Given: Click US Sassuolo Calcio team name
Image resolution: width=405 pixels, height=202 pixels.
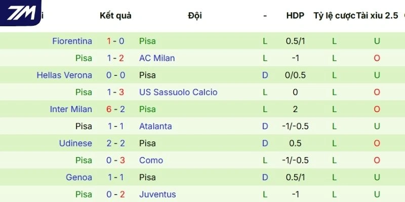Looking at the screenshot, I should tap(178, 92).
